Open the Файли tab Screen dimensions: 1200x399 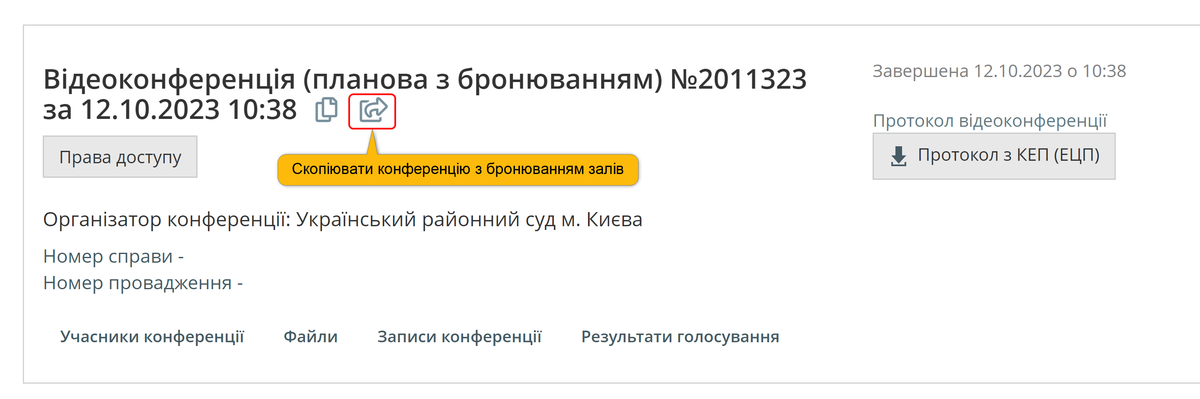(x=311, y=336)
